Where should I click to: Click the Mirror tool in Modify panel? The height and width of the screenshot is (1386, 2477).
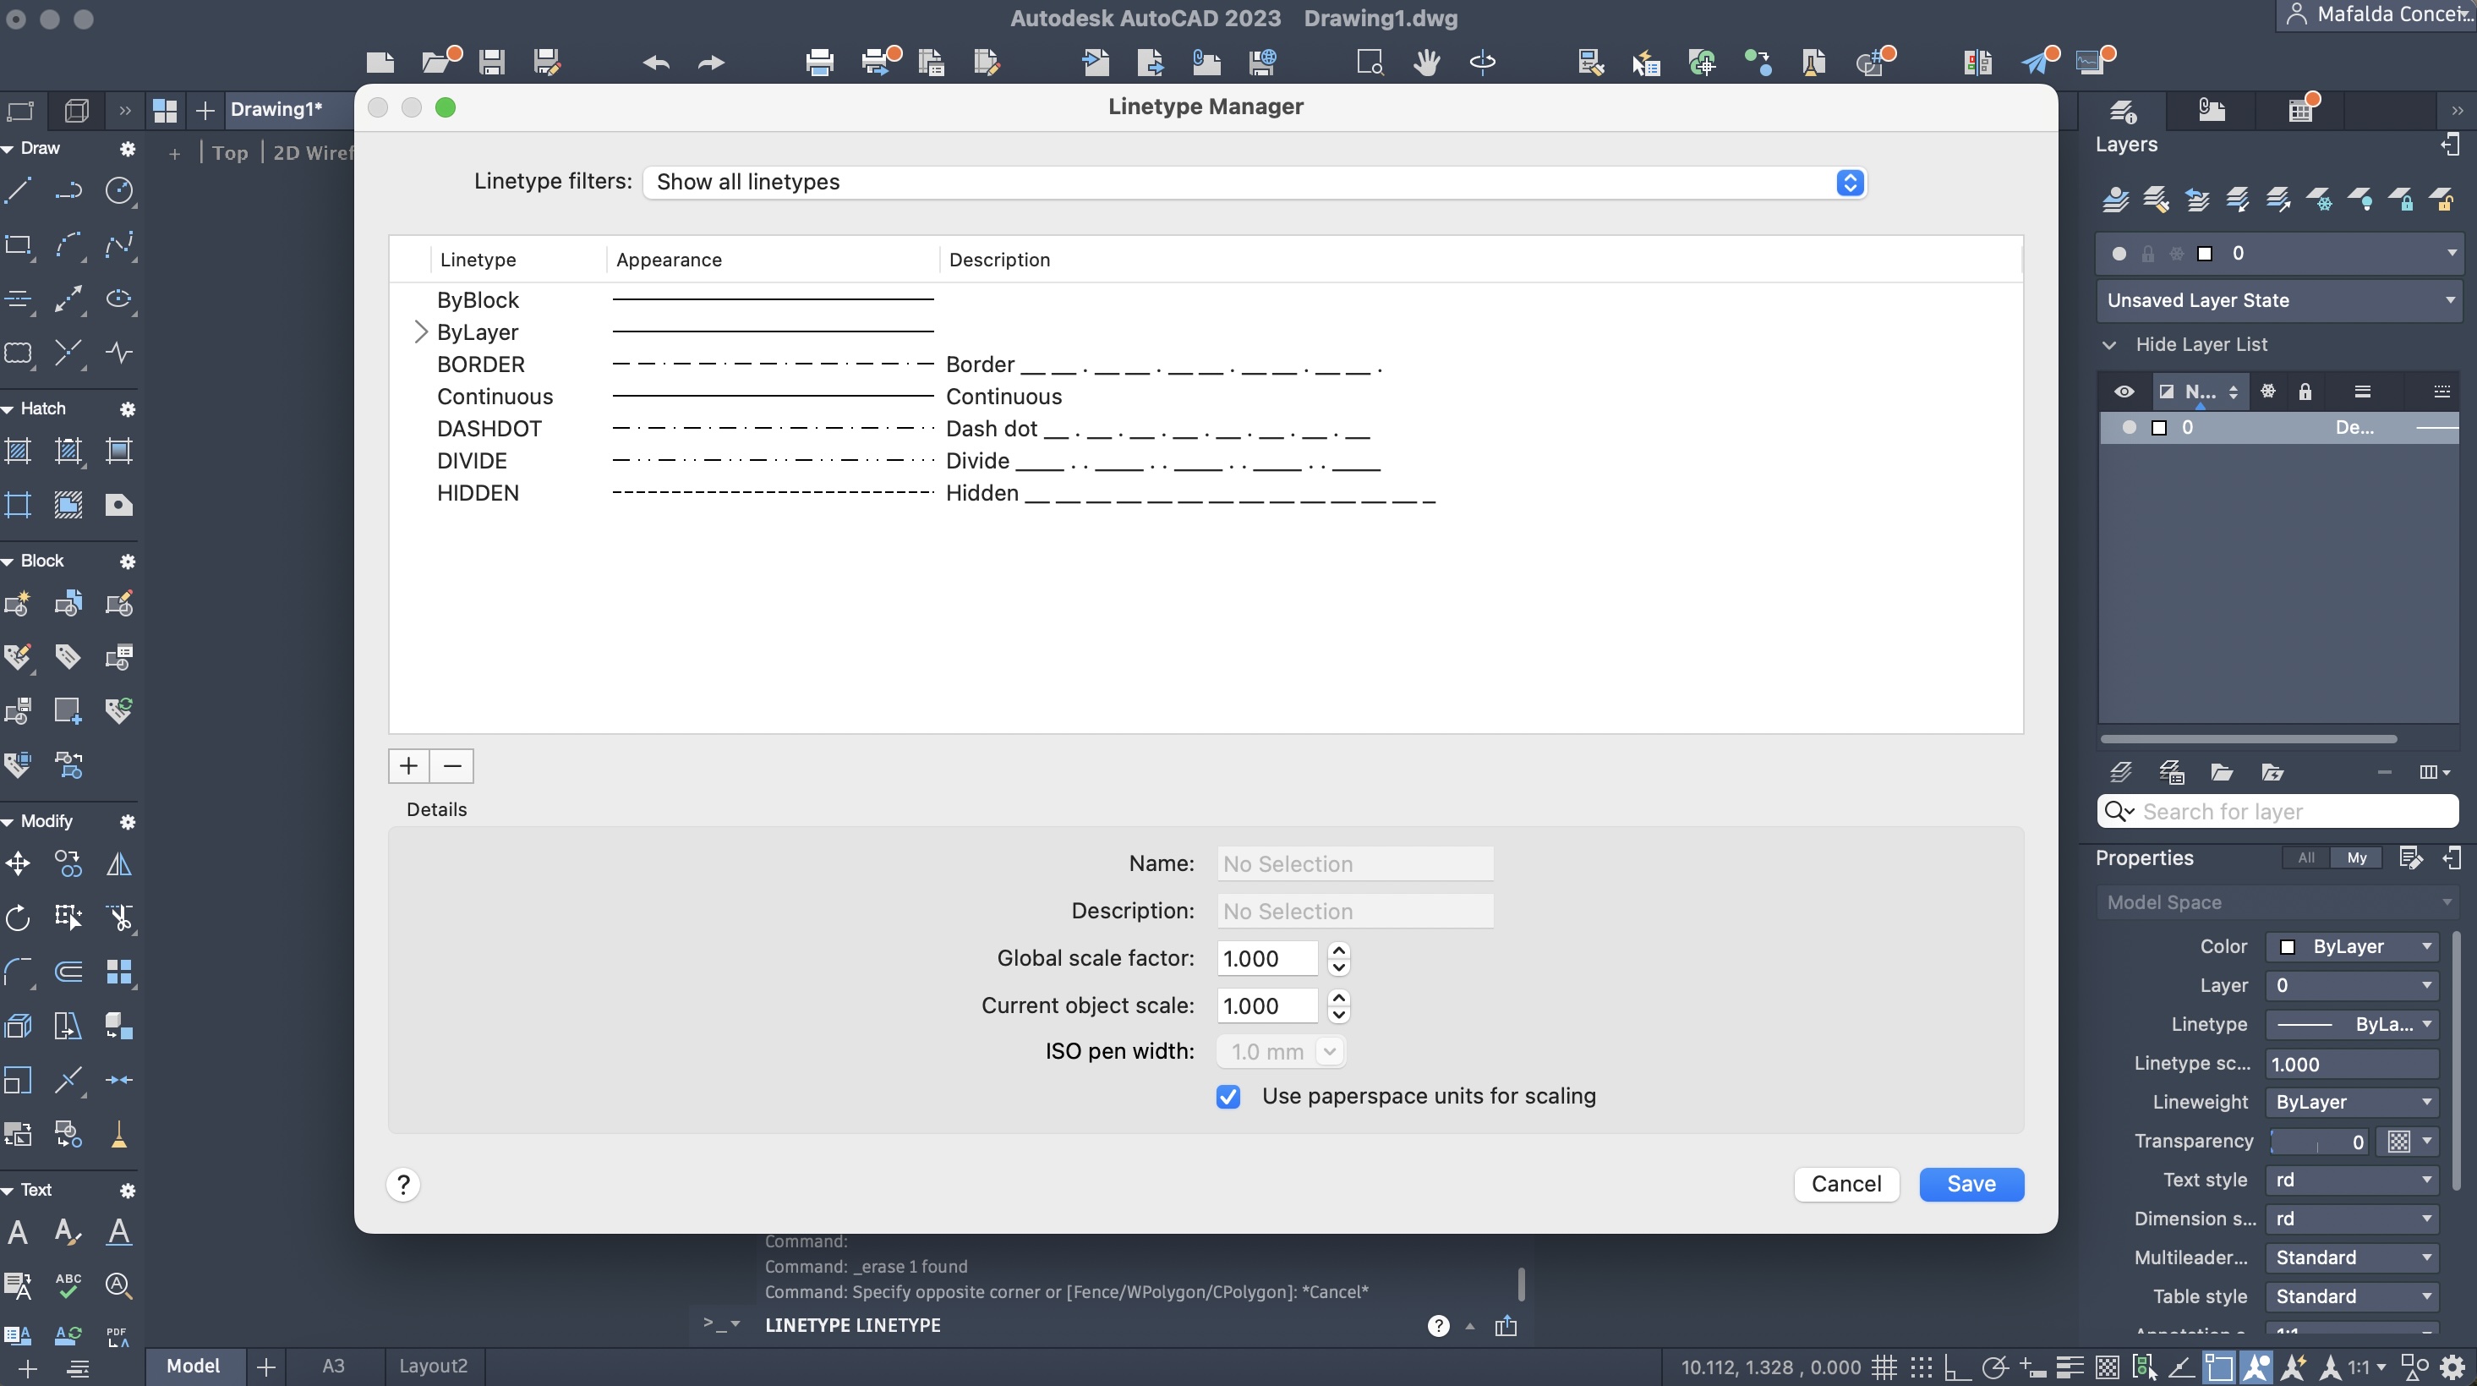(x=119, y=863)
